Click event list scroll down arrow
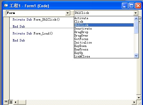The width and height of the screenshot is (143, 105). [136, 56]
